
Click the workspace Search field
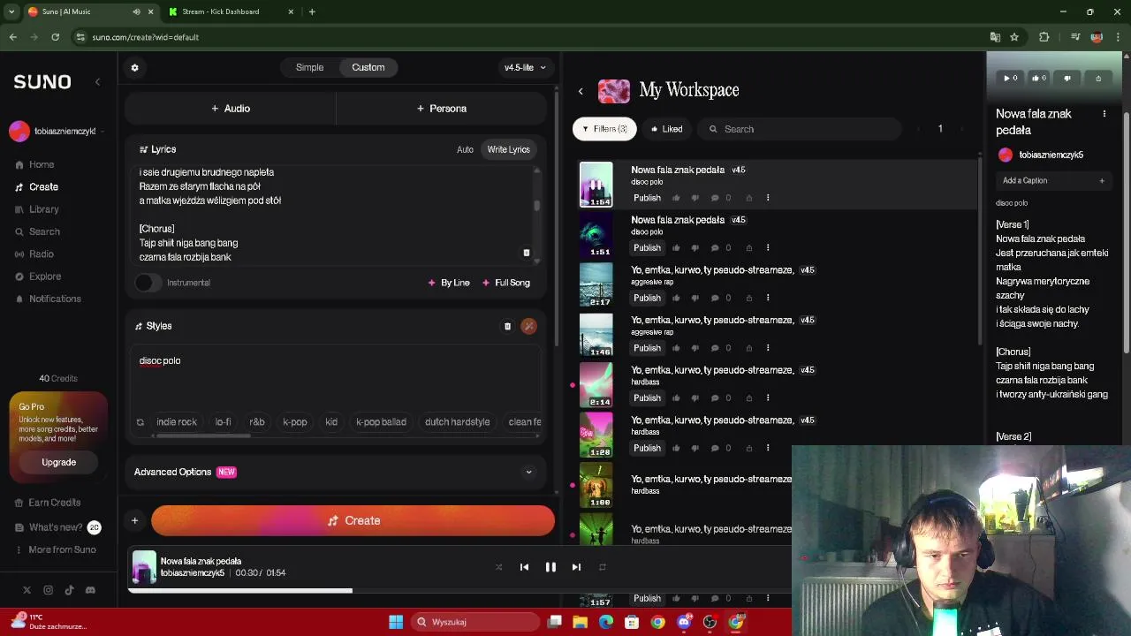[x=800, y=129]
